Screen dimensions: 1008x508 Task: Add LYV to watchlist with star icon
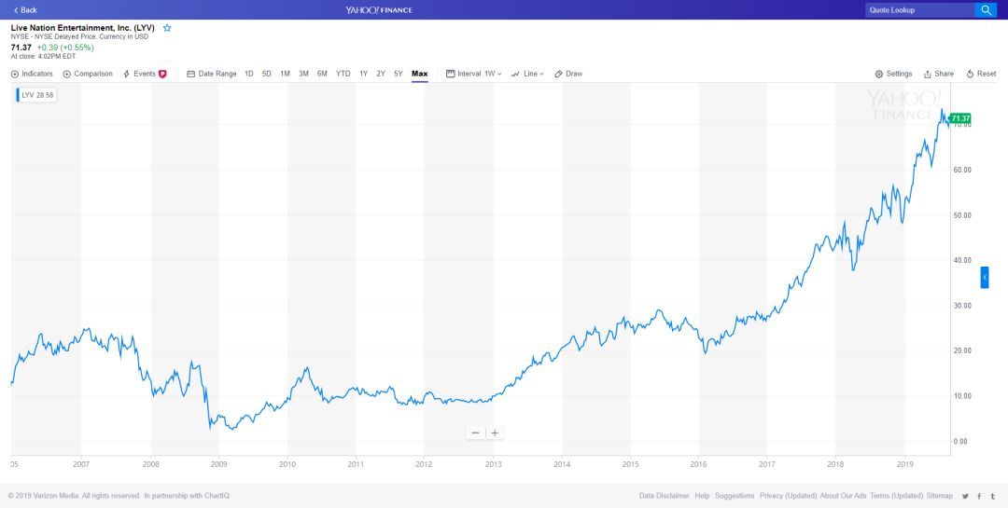(167, 28)
